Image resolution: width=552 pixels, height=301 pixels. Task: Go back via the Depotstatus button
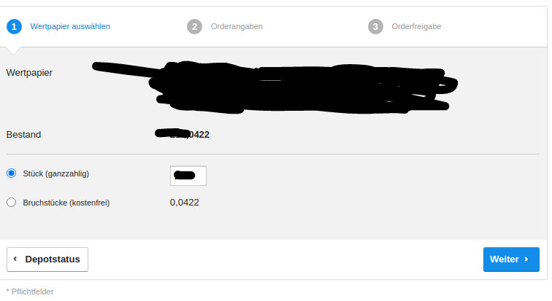click(47, 259)
